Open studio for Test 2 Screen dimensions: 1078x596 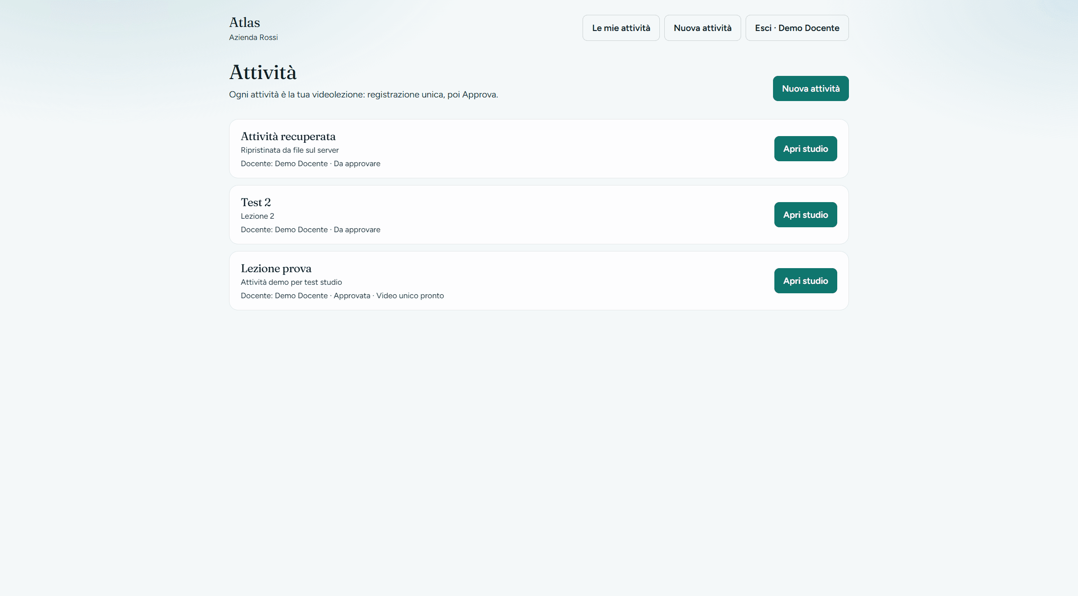(x=805, y=215)
